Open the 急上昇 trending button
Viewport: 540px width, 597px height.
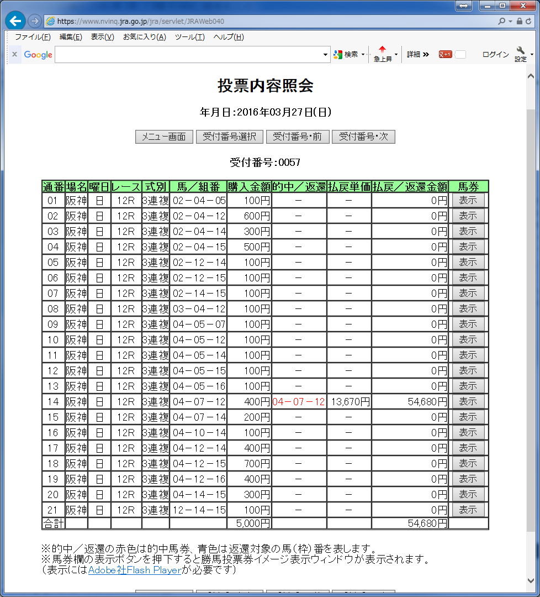[382, 54]
